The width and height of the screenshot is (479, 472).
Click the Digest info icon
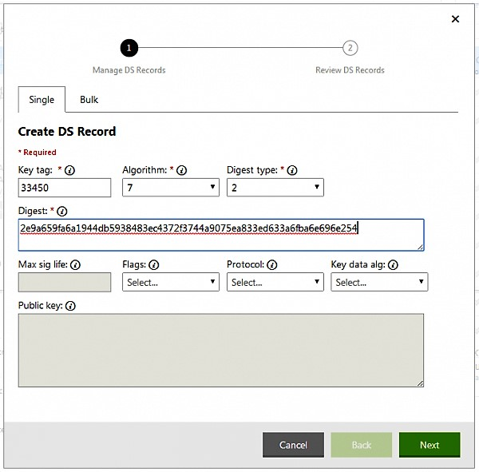click(62, 211)
